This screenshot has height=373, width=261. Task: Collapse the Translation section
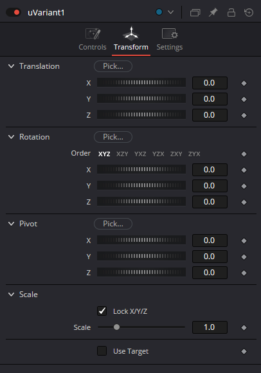coord(11,66)
